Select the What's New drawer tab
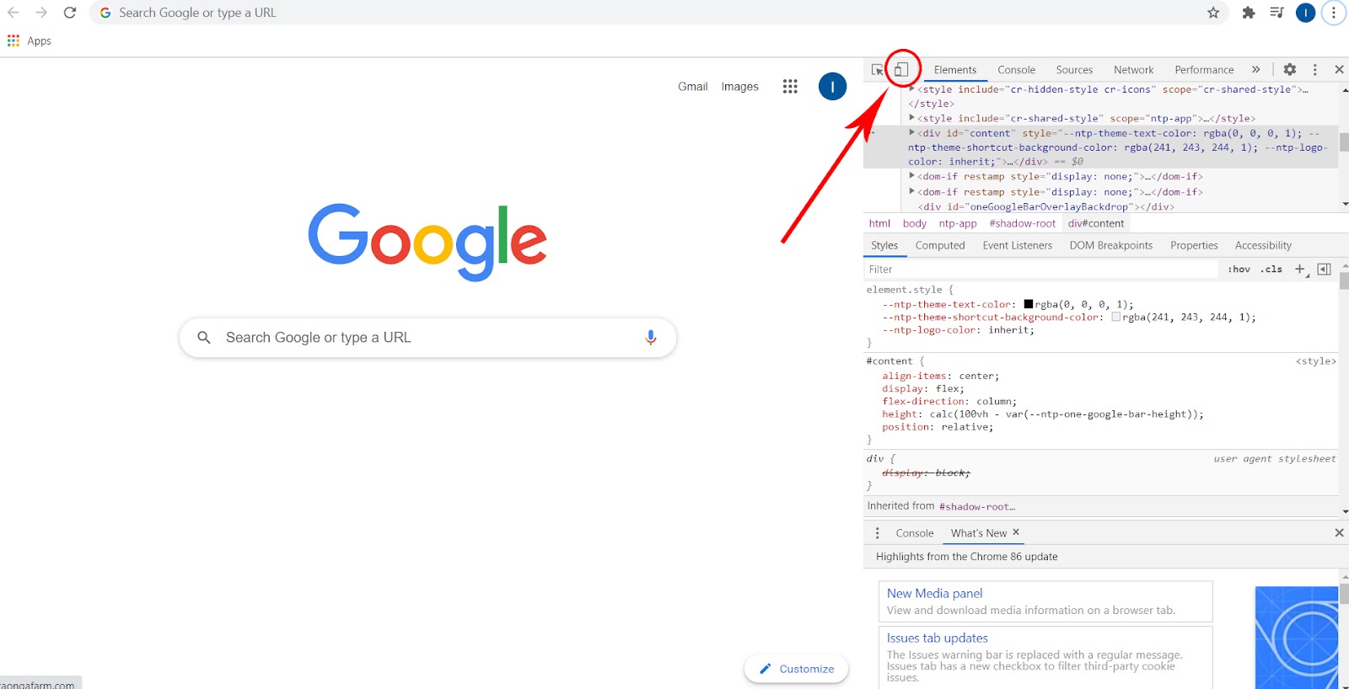This screenshot has width=1349, height=689. 979,533
